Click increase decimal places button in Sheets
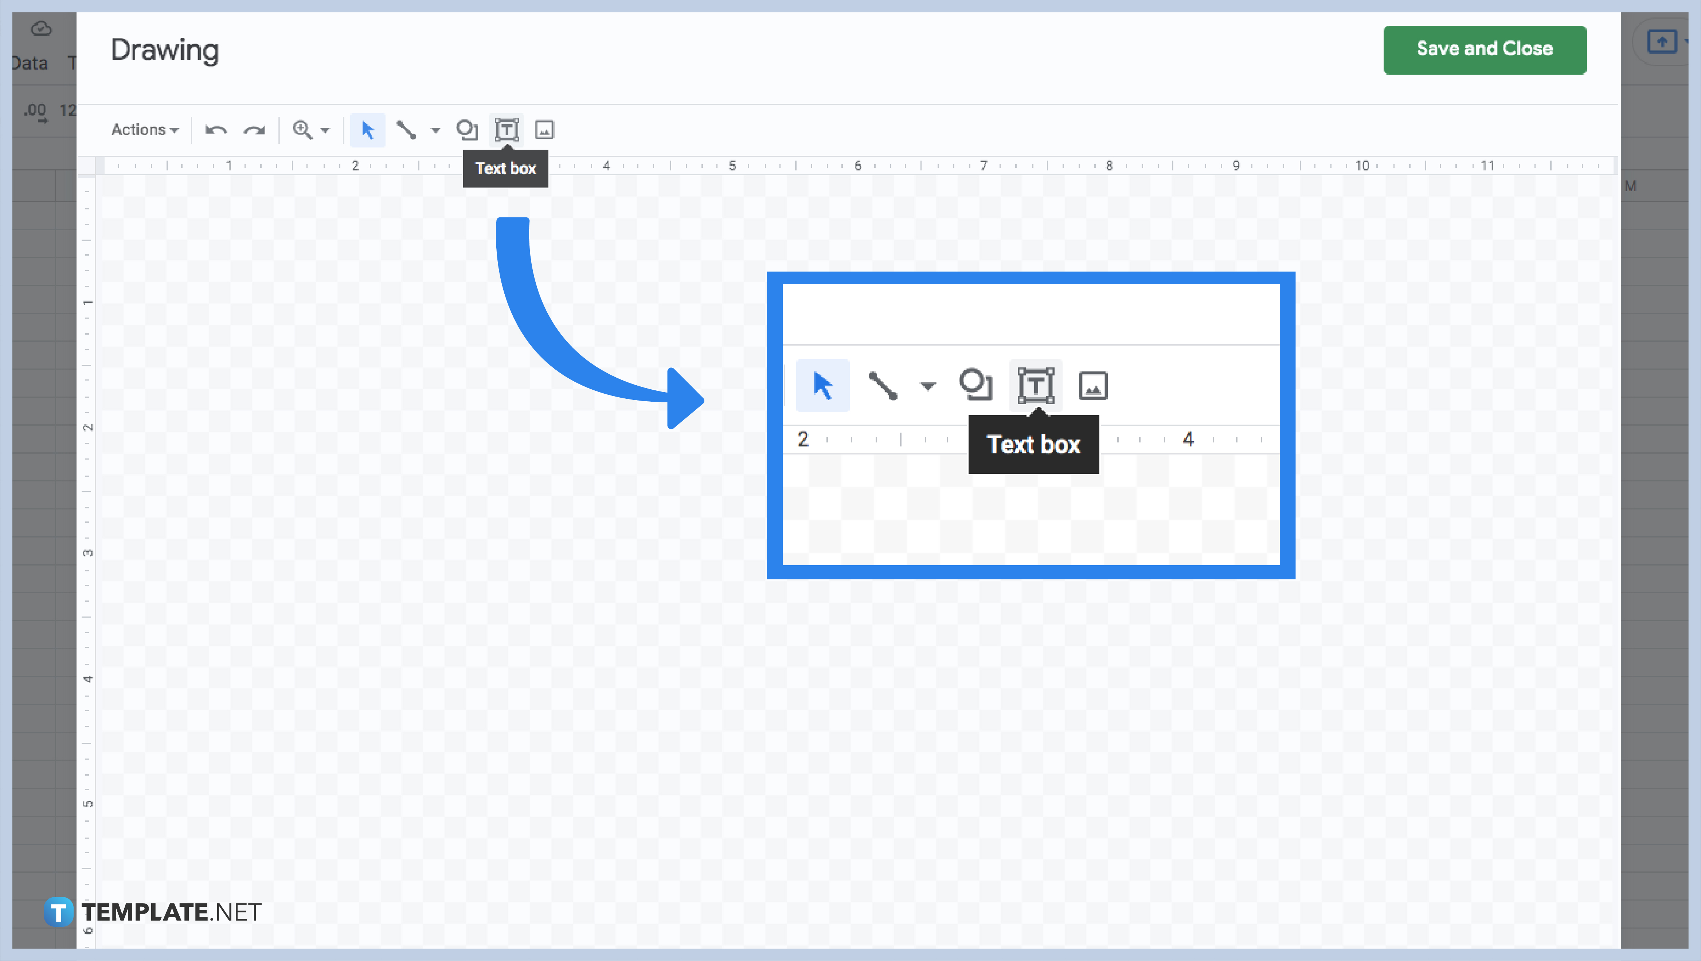This screenshot has height=961, width=1701. [36, 112]
